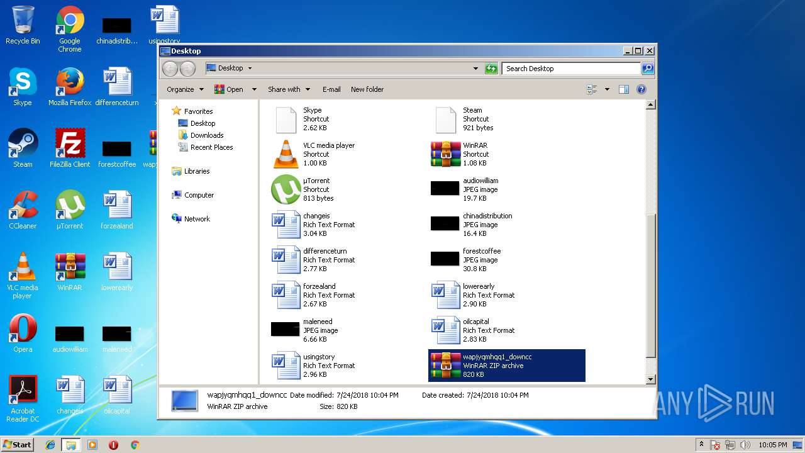This screenshot has width=805, height=453.
Task: Go back with the Explorer back arrow
Action: click(x=170, y=69)
